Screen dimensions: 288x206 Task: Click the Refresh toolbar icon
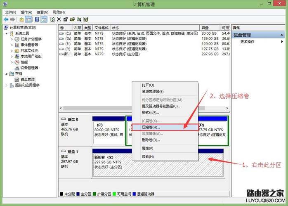tap(52, 19)
